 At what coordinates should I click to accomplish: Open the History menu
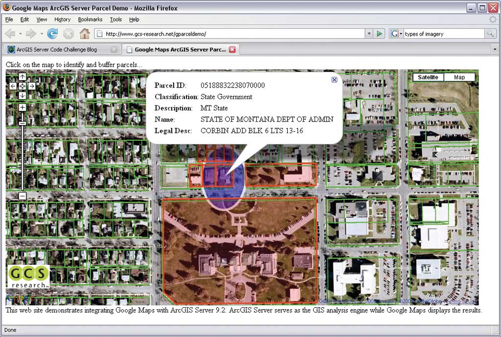[62, 20]
